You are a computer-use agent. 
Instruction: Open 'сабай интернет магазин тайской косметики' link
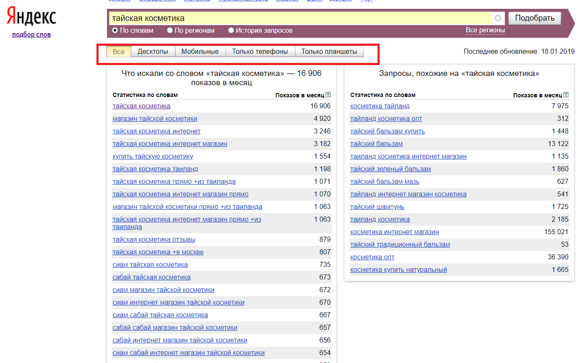(x=180, y=340)
